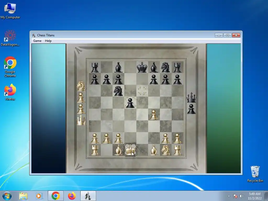Close the Chess Titans window

[236, 35]
